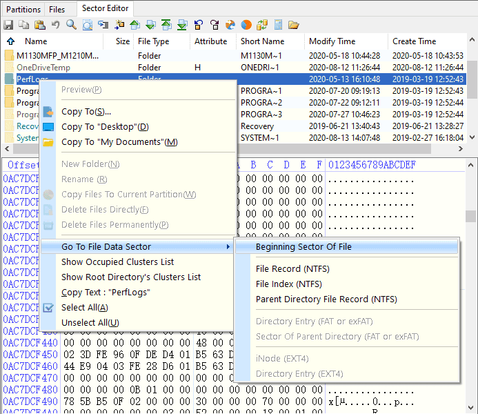Open Find with the magnifier icon

coord(72,25)
